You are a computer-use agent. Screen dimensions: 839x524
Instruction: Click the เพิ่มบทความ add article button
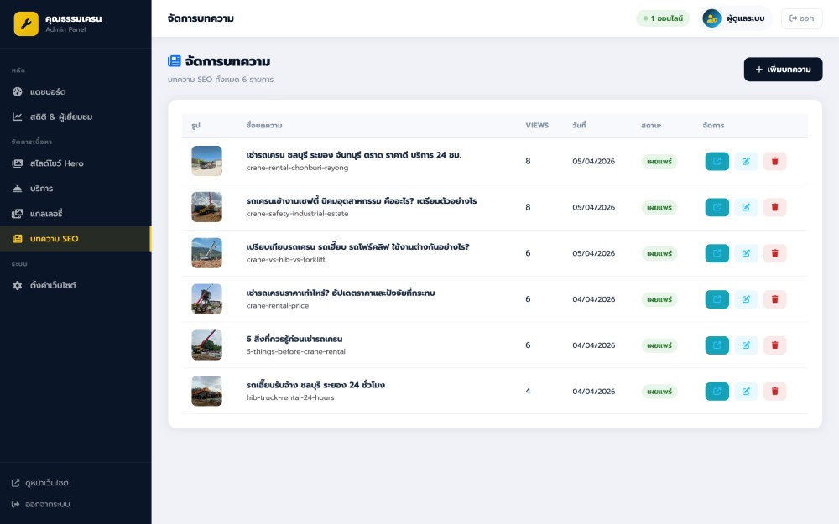click(x=783, y=70)
